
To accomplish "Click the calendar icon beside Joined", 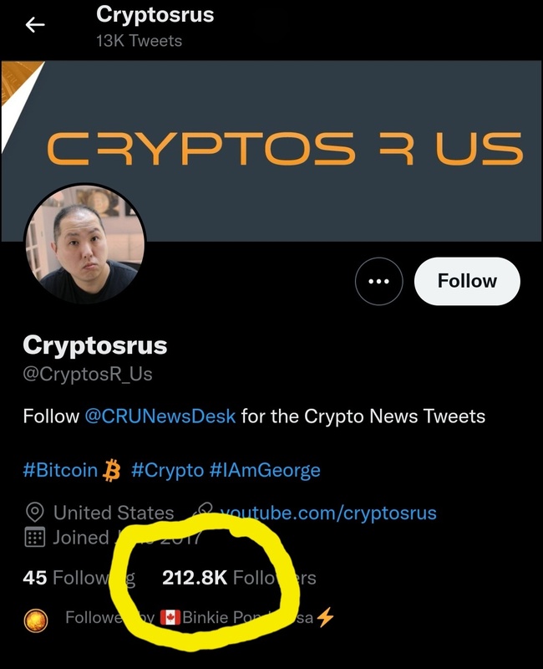I will tap(35, 538).
